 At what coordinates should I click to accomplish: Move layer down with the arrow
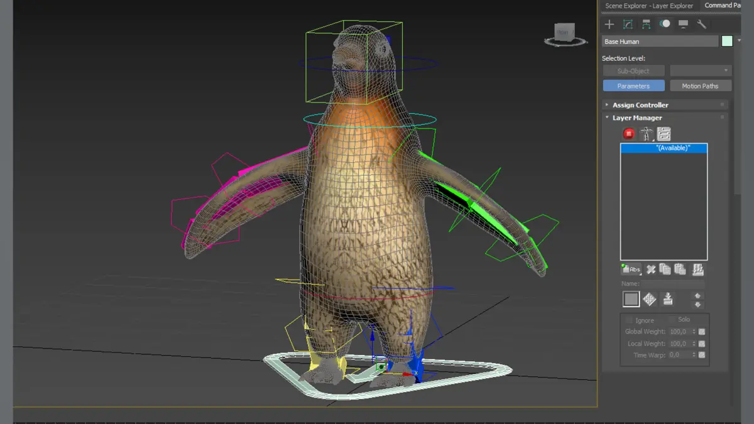click(x=698, y=304)
